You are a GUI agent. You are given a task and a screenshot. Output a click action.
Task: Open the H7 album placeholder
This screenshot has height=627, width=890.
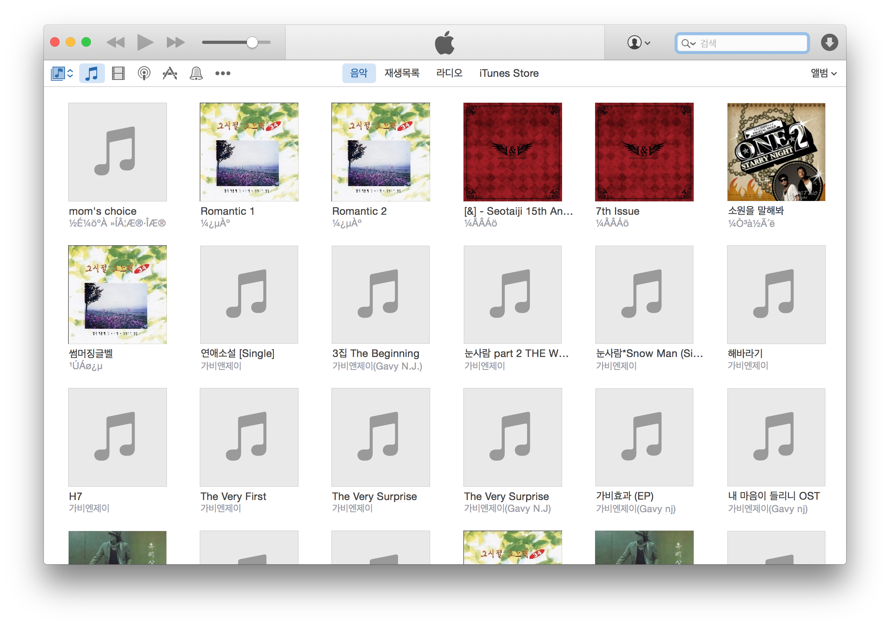point(118,437)
